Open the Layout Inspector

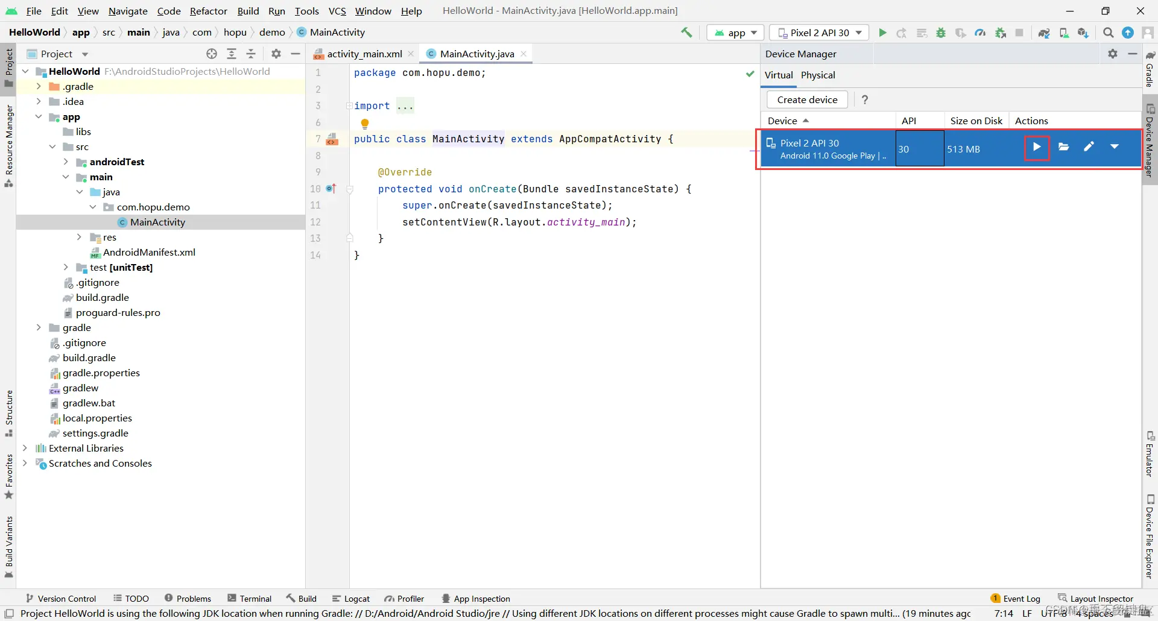pos(1096,599)
